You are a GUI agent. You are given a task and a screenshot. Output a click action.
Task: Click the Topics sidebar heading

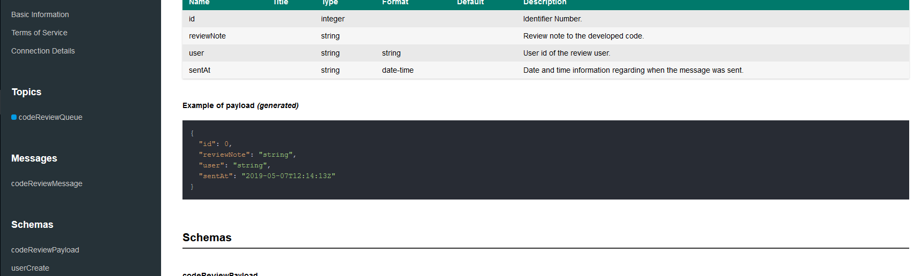tap(26, 92)
